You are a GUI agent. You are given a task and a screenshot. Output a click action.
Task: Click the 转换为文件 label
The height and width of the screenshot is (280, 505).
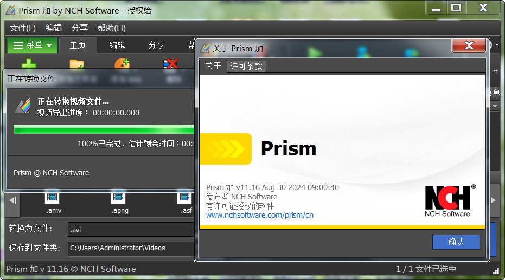30,228
